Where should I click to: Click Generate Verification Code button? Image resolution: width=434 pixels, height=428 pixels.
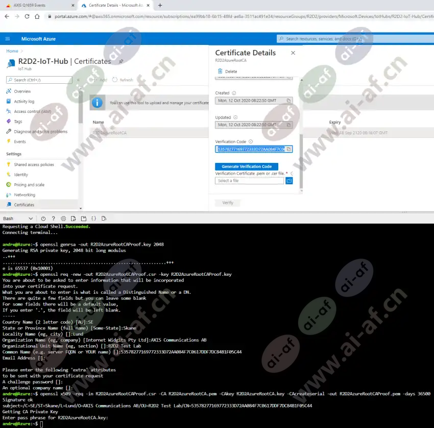click(x=247, y=167)
